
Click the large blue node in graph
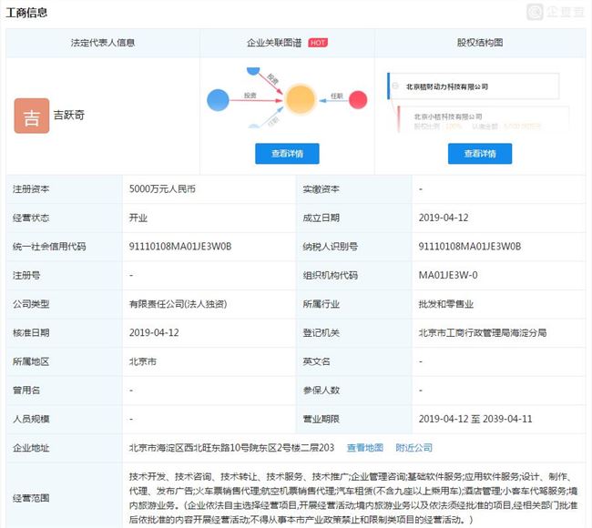point(219,100)
